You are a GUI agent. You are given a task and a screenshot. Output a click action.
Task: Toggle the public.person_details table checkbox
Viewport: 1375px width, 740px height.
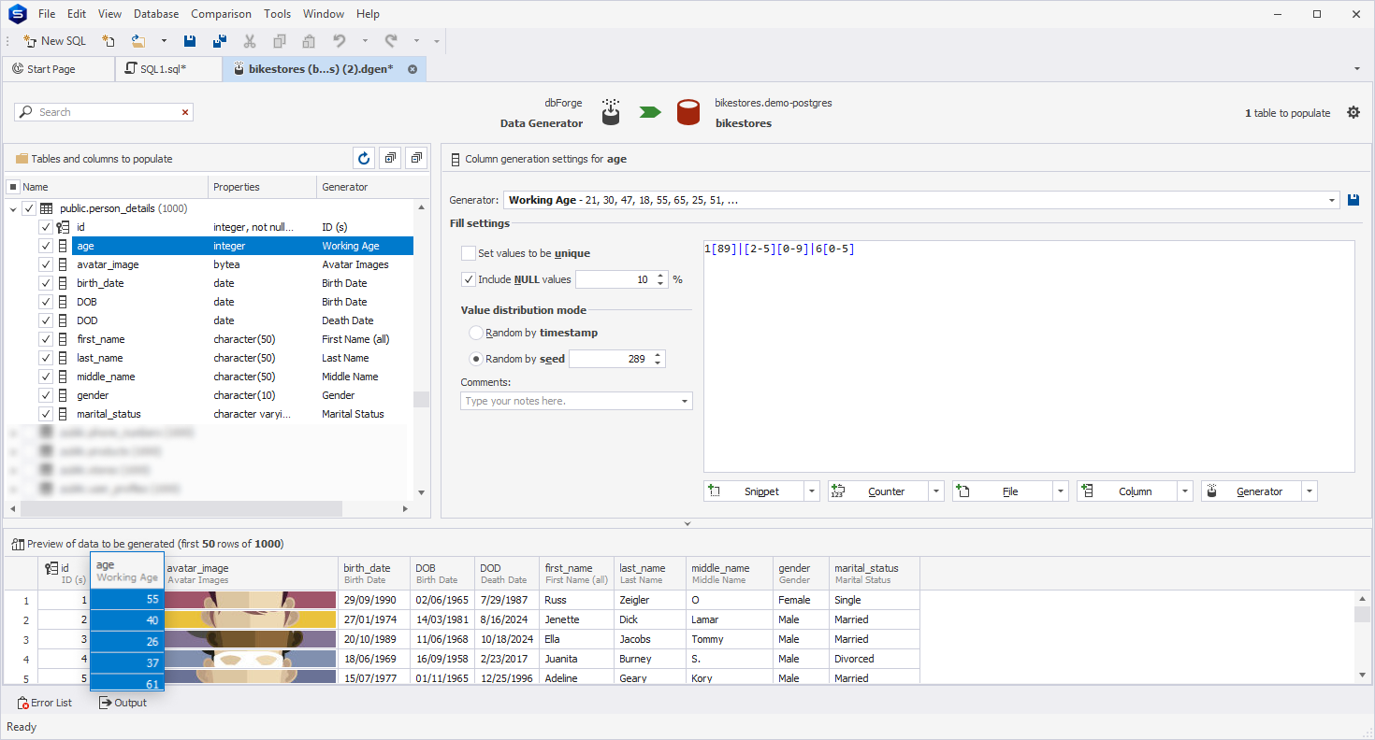pyautogui.click(x=29, y=208)
